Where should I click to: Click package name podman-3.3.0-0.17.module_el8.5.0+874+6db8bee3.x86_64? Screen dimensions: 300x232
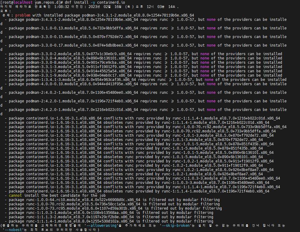tap(82, 45)
